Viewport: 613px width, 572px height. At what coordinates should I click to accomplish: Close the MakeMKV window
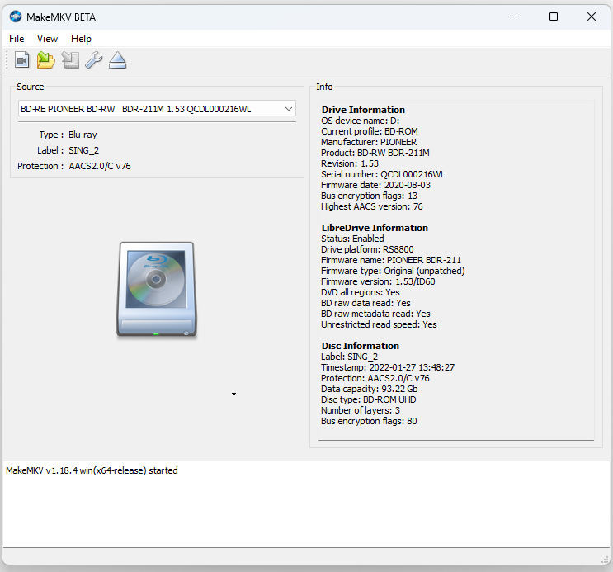pos(592,17)
